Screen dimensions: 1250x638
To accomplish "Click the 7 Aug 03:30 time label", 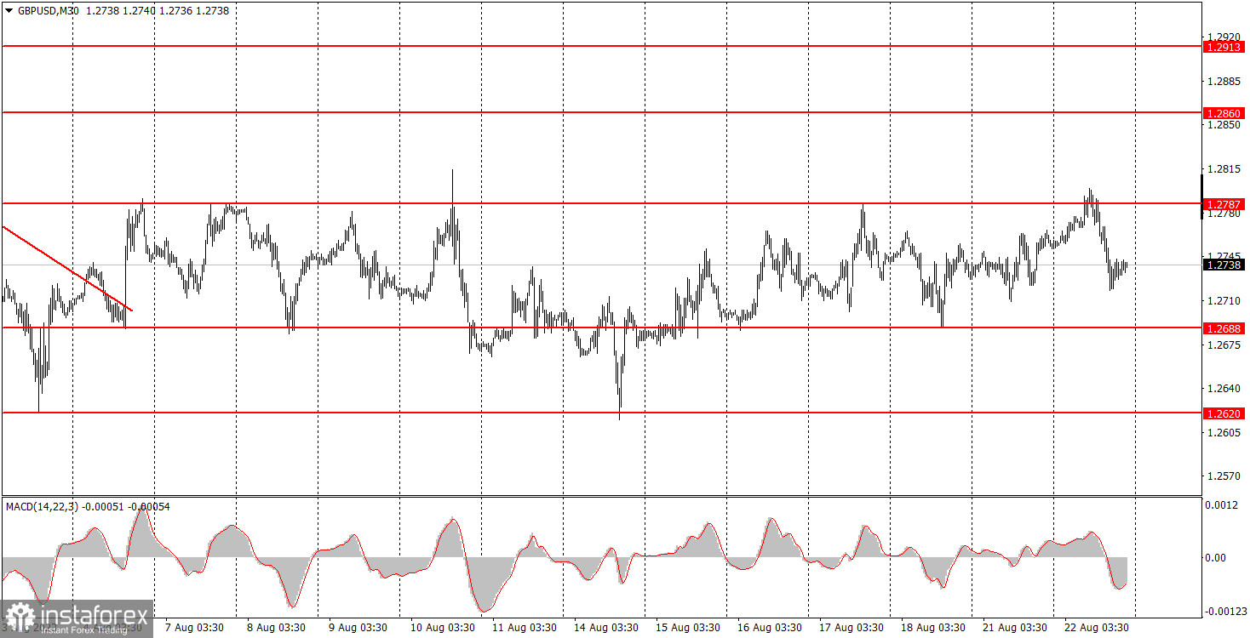I will (193, 628).
